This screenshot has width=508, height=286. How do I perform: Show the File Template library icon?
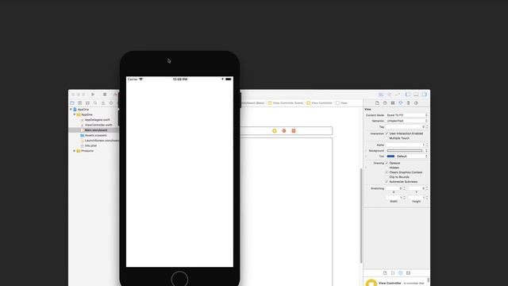pos(385,273)
